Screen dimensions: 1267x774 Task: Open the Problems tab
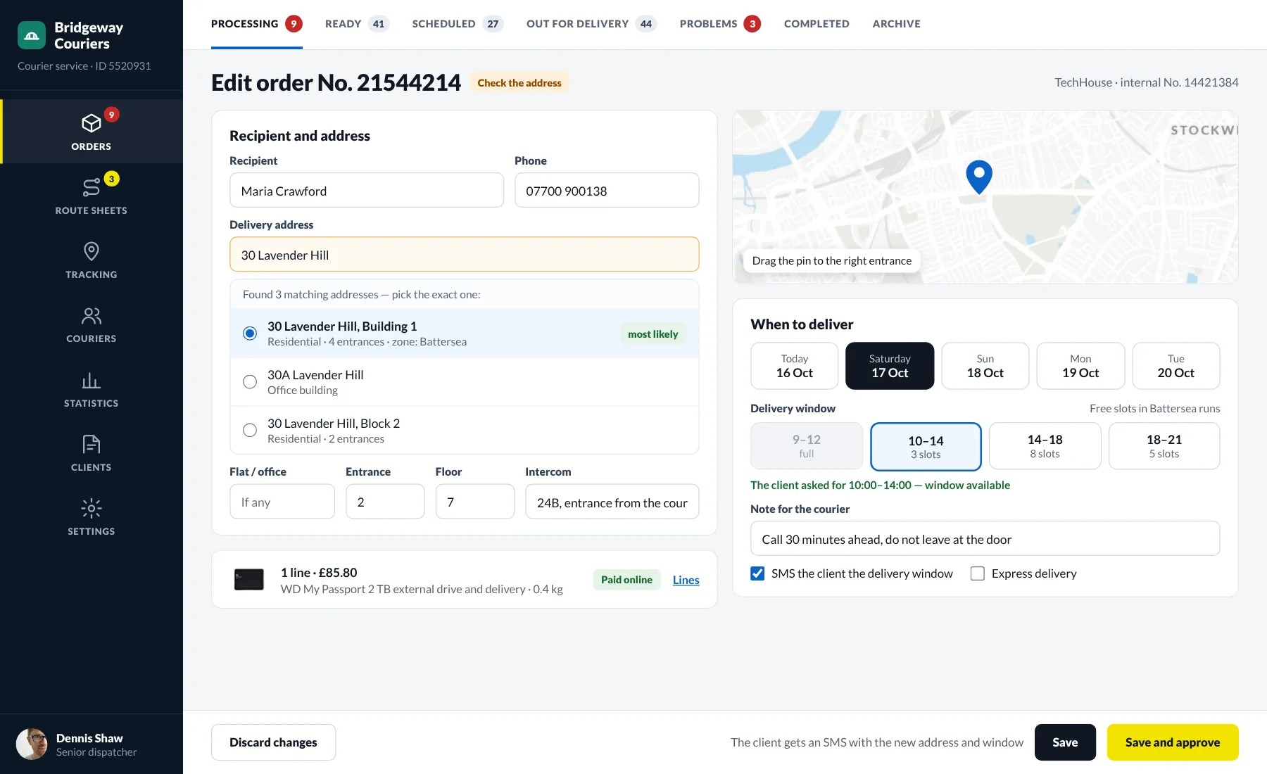point(720,24)
